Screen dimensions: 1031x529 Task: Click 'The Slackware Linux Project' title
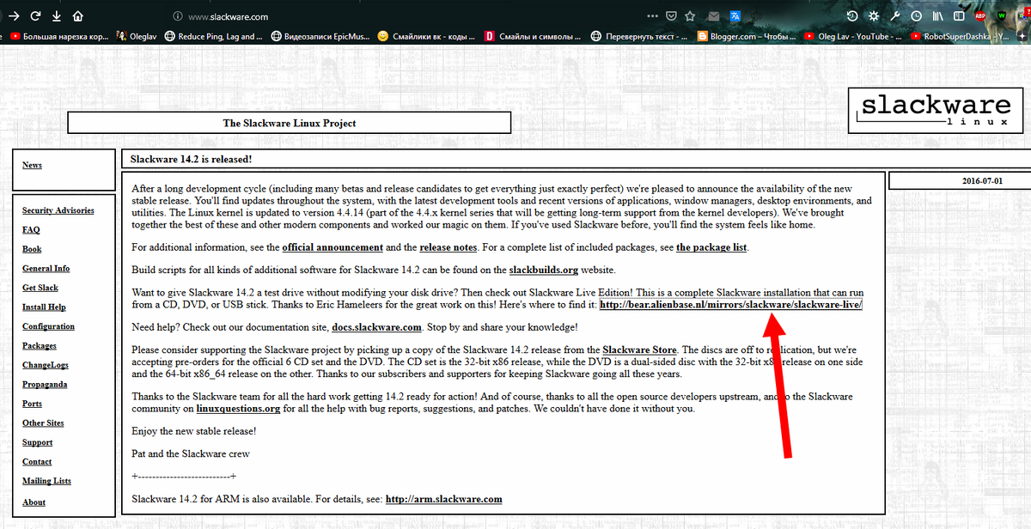[x=290, y=123]
